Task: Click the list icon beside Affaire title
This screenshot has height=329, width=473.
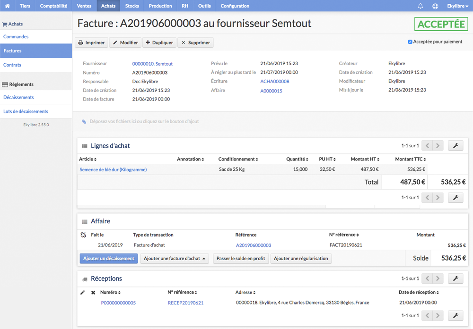Action: point(85,221)
